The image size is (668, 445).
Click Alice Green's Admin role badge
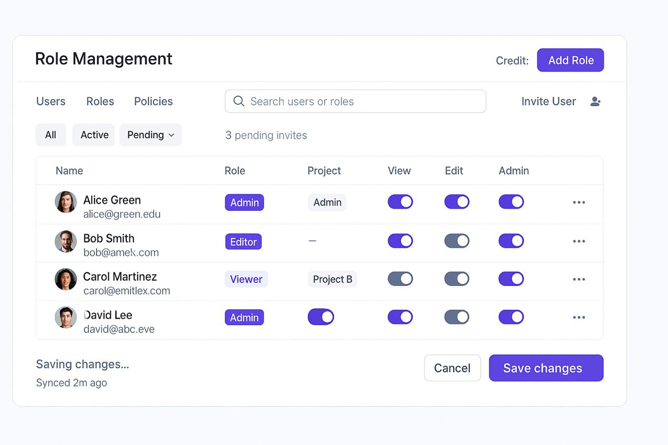[244, 202]
